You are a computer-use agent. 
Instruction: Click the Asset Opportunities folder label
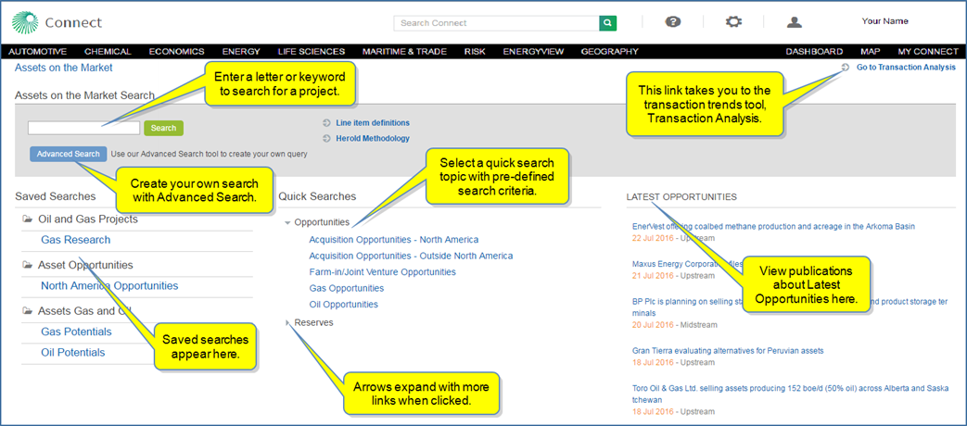[x=85, y=265]
